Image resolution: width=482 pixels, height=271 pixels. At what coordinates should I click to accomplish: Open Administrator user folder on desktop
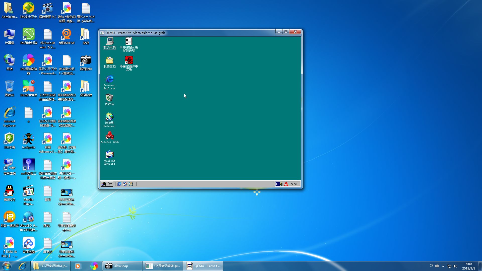[9, 10]
